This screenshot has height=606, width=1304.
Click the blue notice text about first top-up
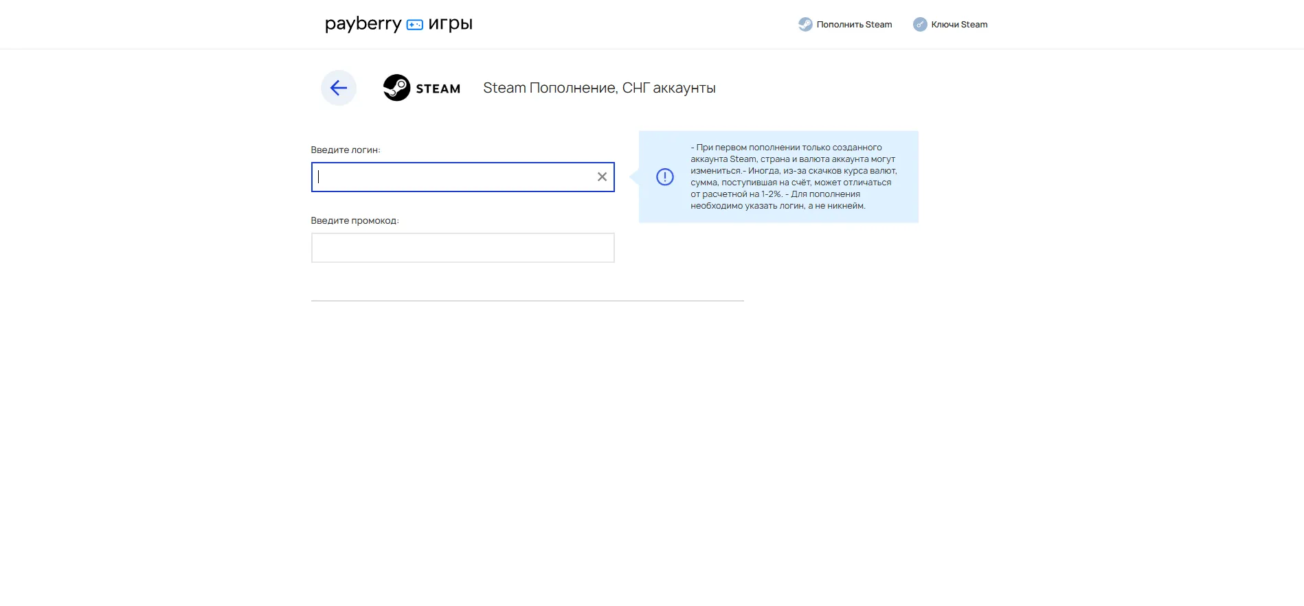pyautogui.click(x=794, y=176)
